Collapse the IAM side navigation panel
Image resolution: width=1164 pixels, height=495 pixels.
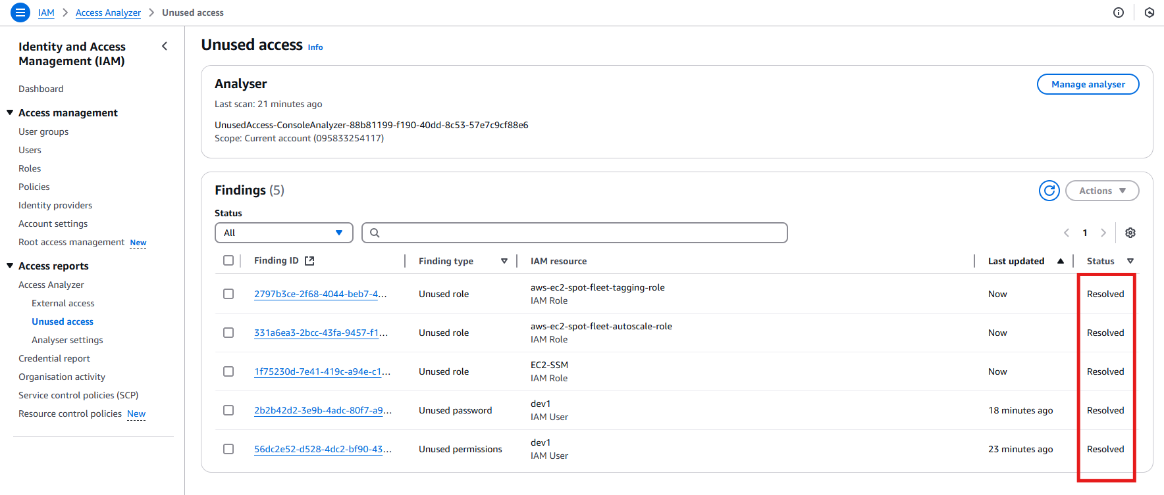165,46
